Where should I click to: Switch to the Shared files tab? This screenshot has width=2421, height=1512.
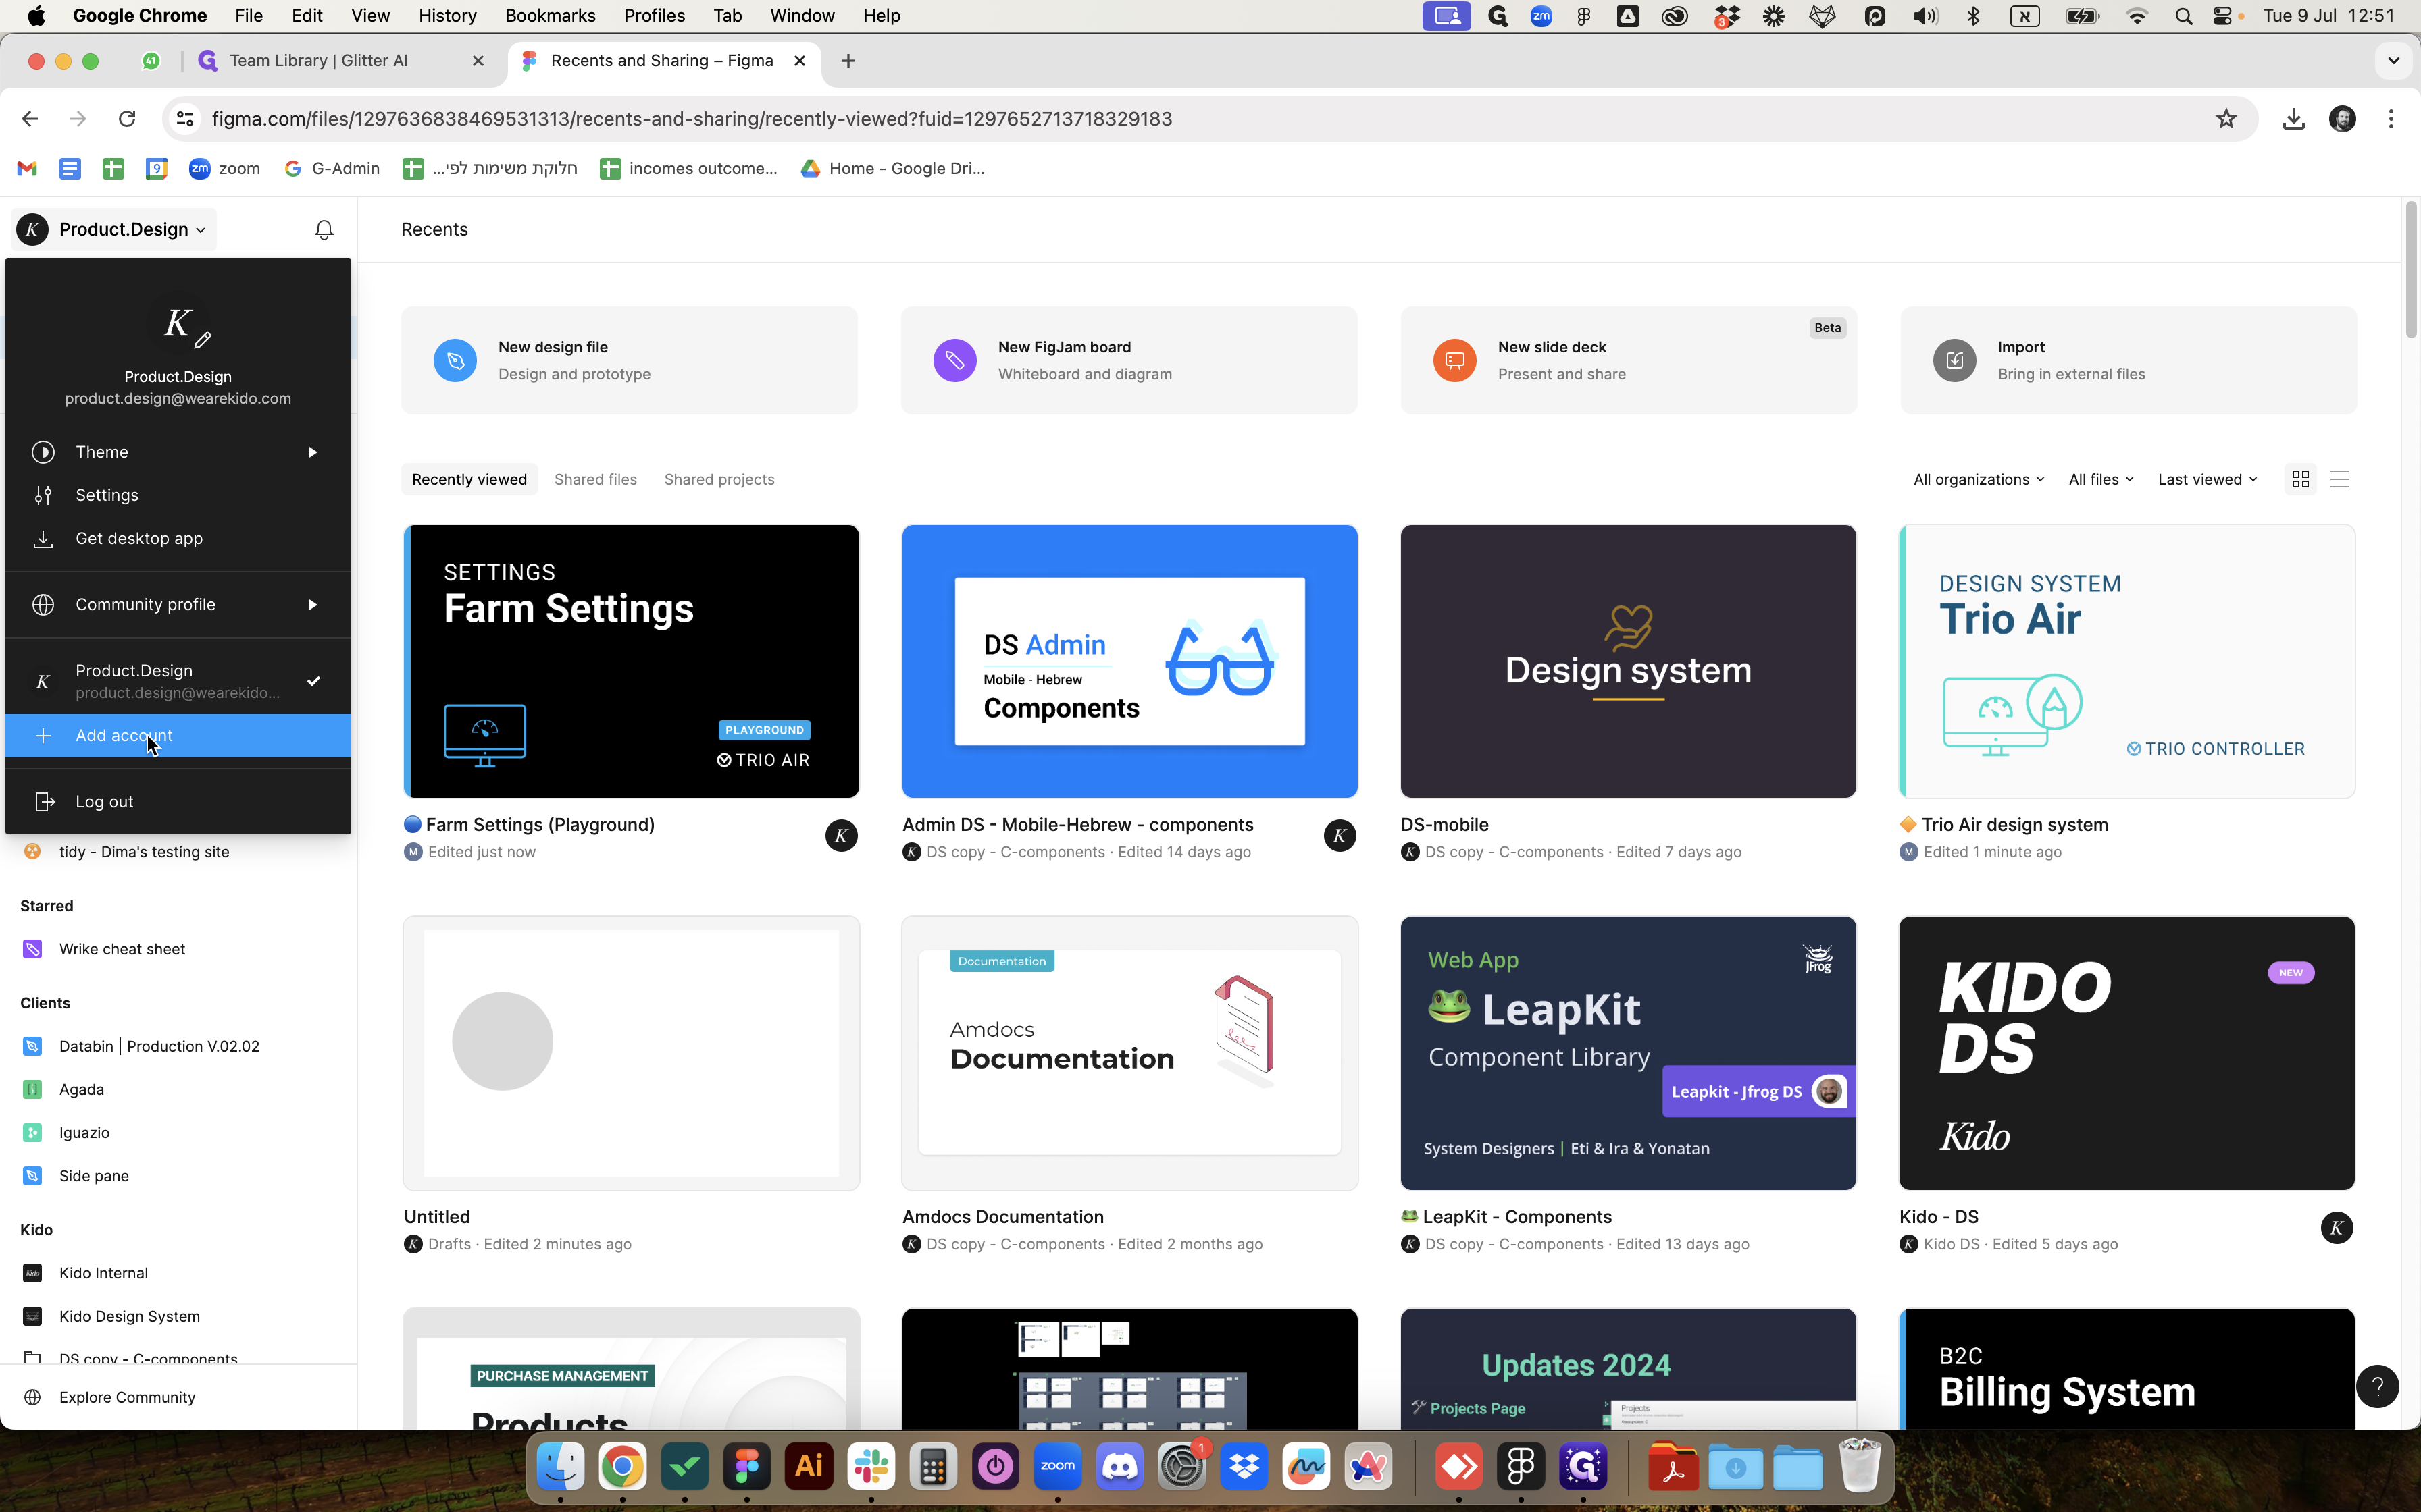point(595,479)
